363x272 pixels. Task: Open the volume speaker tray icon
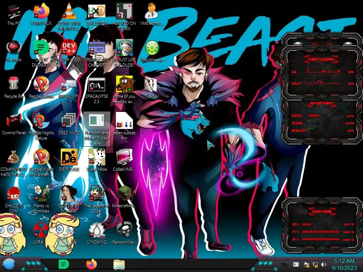tap(324, 265)
